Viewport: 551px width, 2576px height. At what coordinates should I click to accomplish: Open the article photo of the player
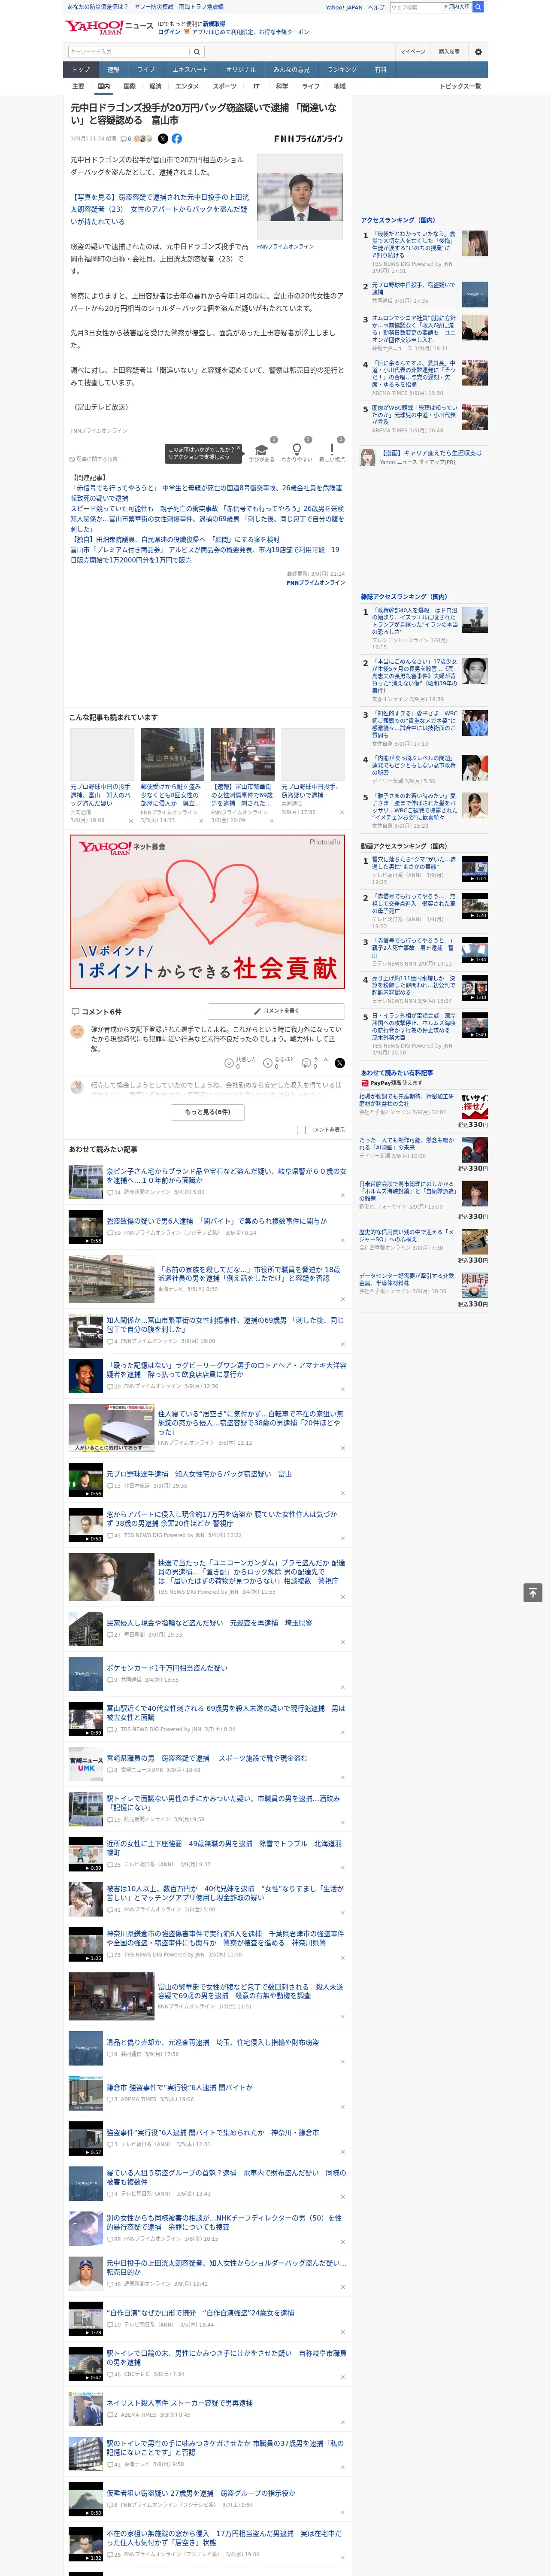click(x=300, y=197)
